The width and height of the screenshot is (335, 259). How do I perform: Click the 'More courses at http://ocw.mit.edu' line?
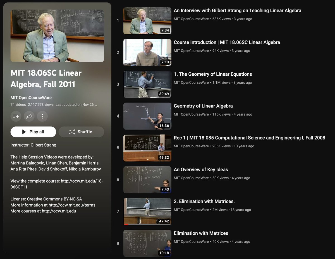[43, 211]
